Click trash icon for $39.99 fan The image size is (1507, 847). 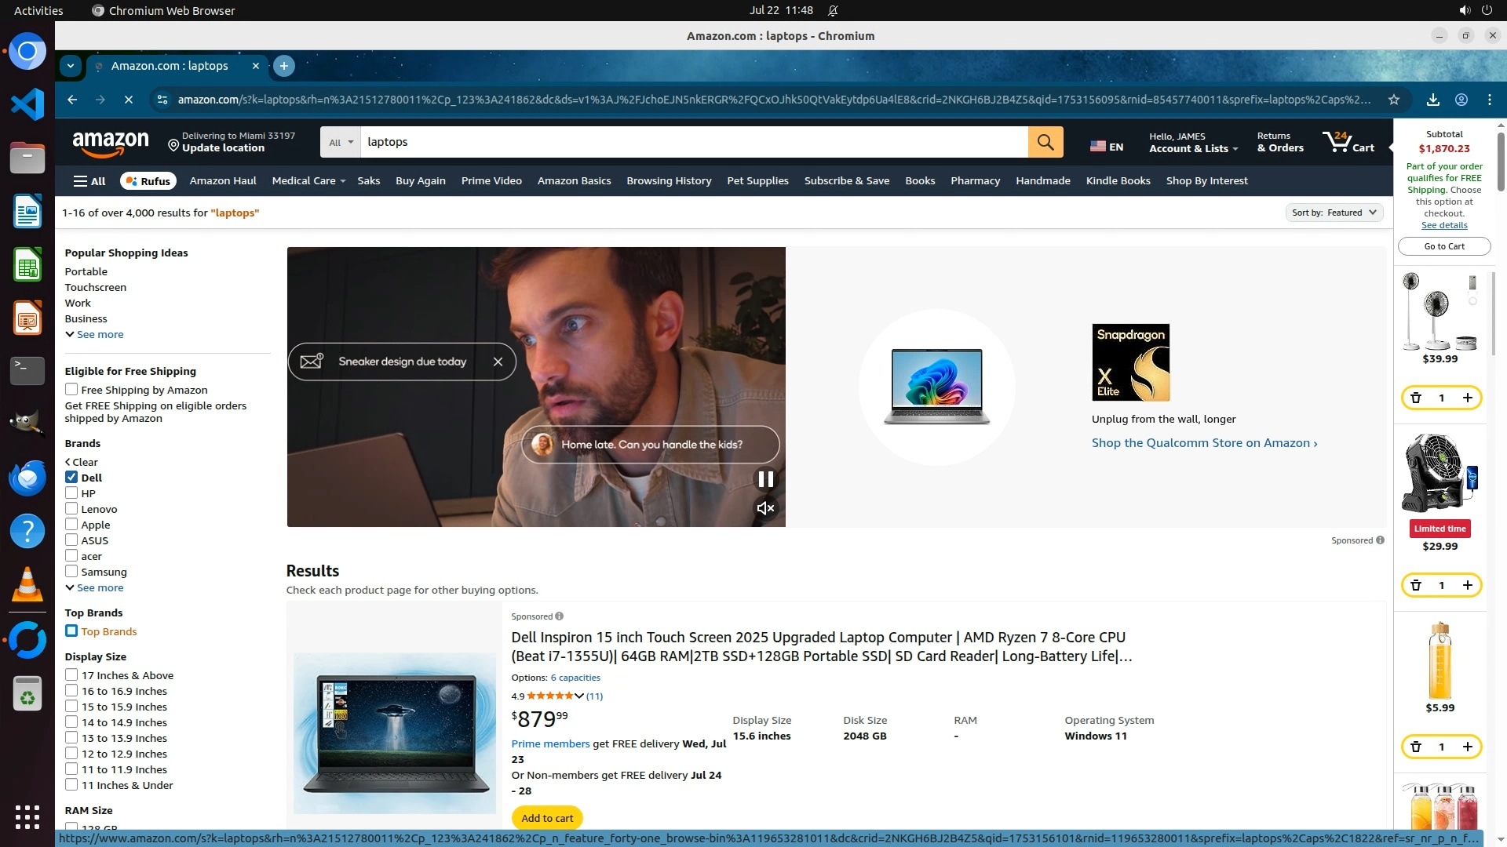point(1416,398)
